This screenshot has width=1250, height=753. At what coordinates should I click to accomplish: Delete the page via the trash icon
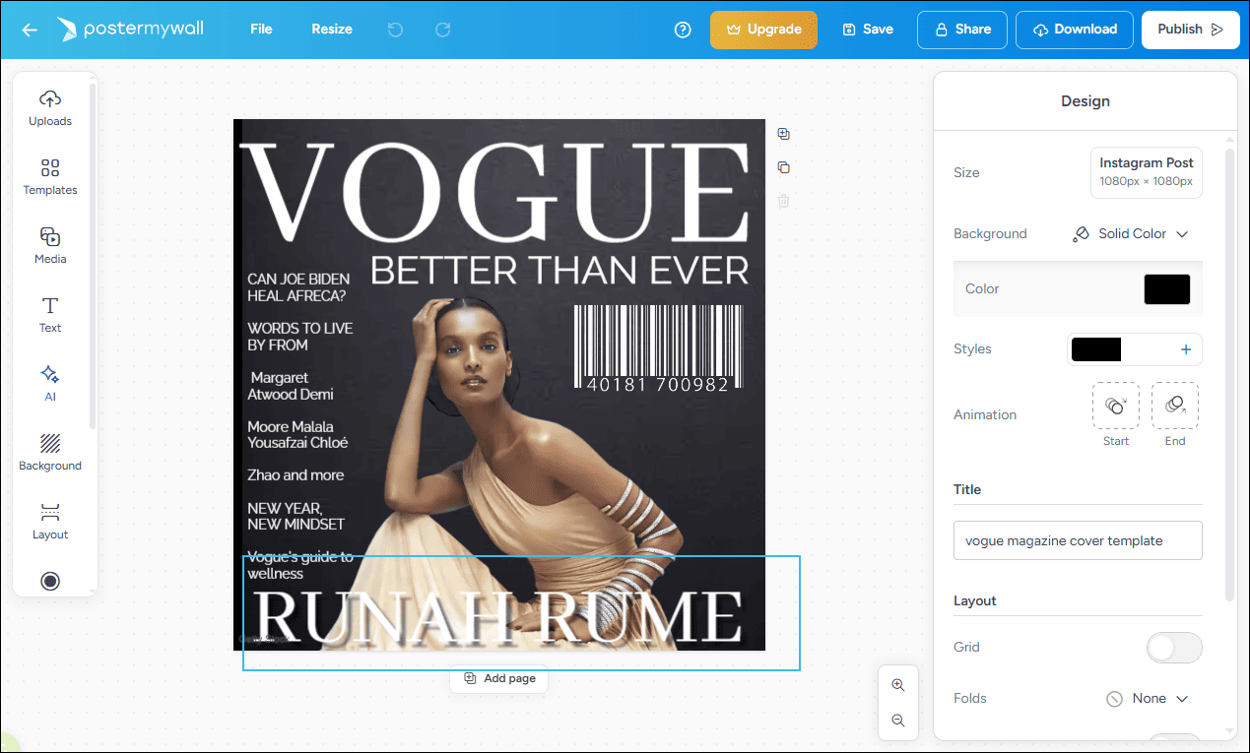point(783,201)
